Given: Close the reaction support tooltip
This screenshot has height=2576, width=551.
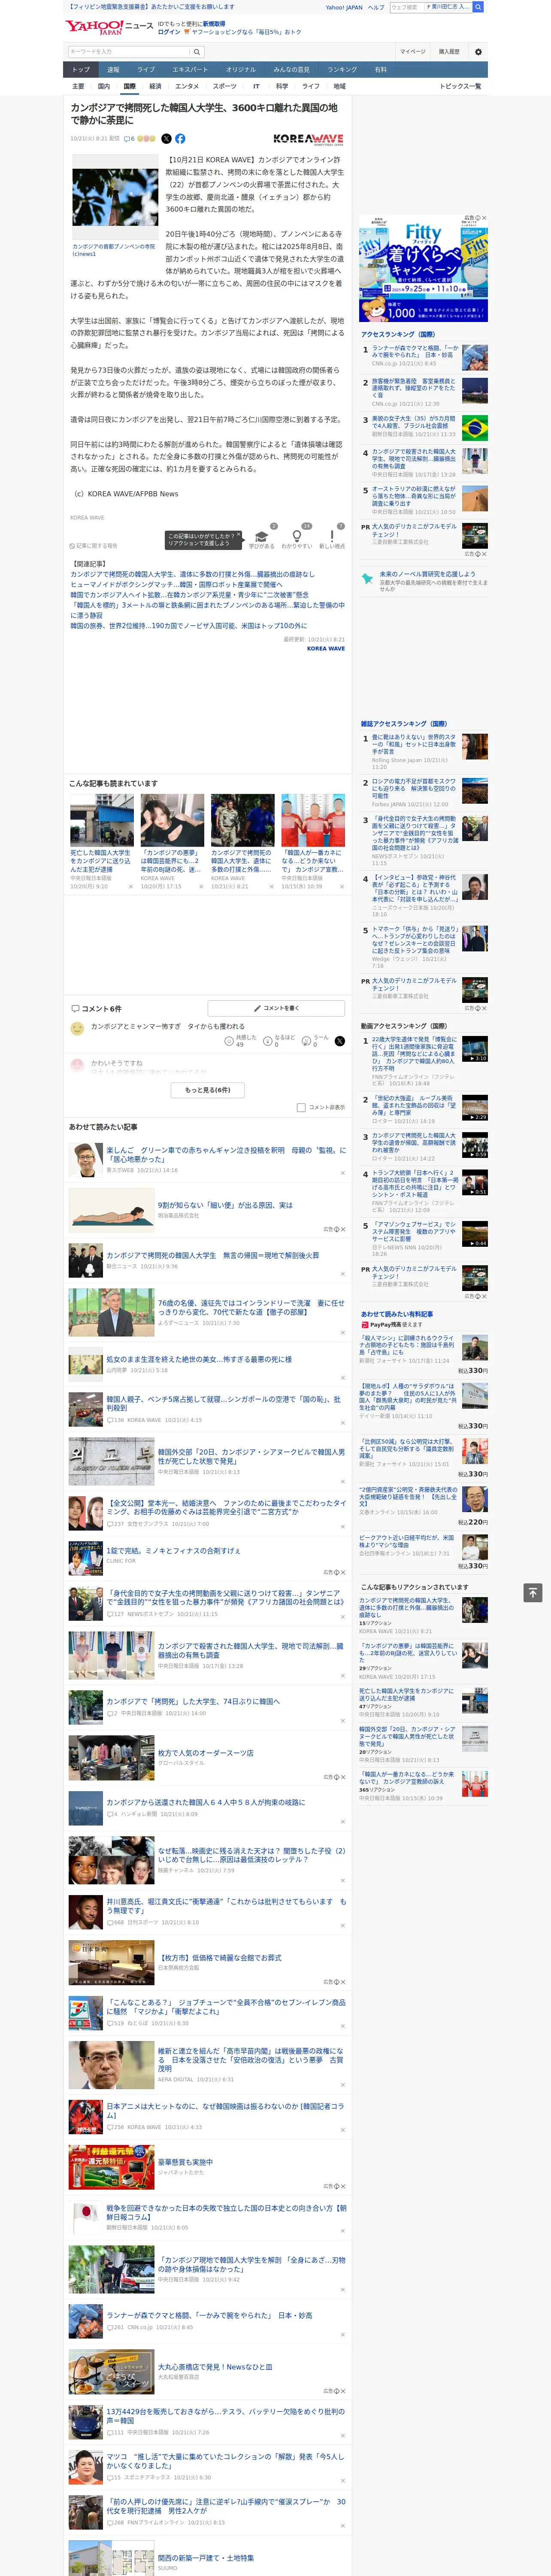Looking at the screenshot, I should [238, 535].
